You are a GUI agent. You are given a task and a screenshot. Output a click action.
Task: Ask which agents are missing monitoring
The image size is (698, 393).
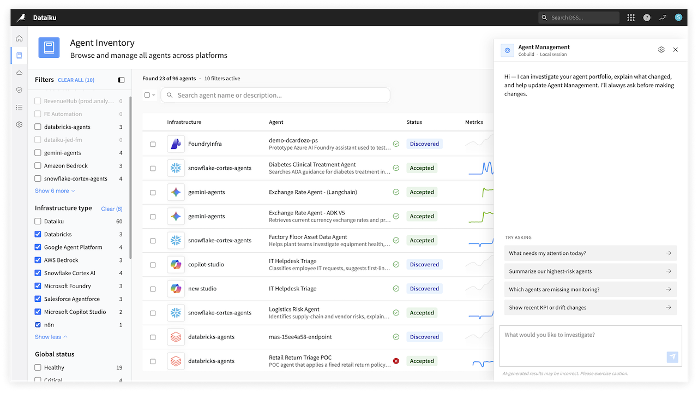tap(591, 289)
